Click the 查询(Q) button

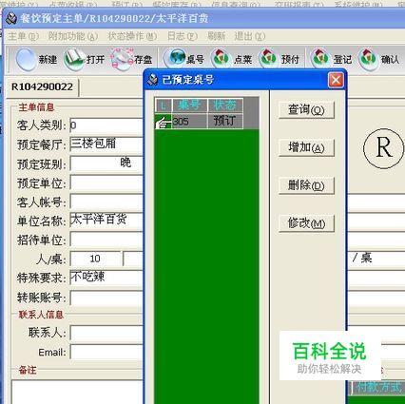point(306,110)
